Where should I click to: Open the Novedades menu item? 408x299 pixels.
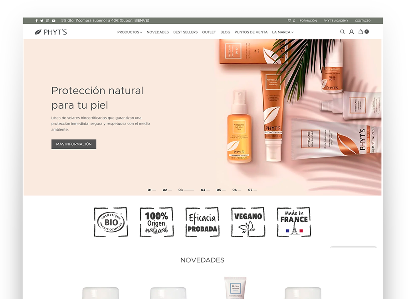pyautogui.click(x=158, y=32)
